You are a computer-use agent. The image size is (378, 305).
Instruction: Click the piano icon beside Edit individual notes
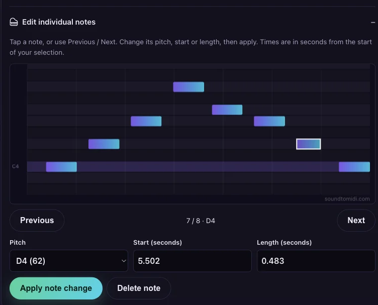(14, 22)
